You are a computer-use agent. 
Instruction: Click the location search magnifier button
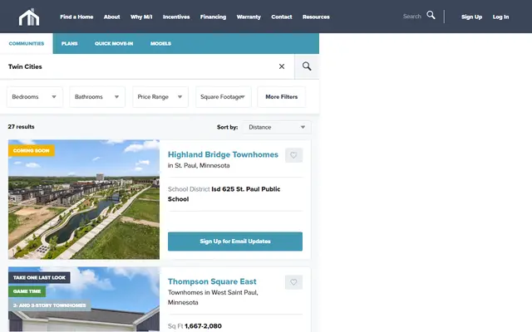point(307,66)
